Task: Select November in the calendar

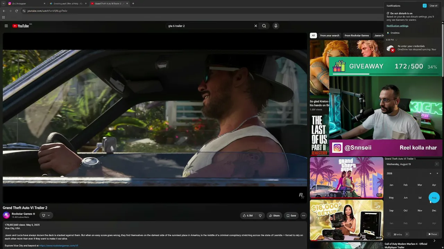Action: [420, 211]
